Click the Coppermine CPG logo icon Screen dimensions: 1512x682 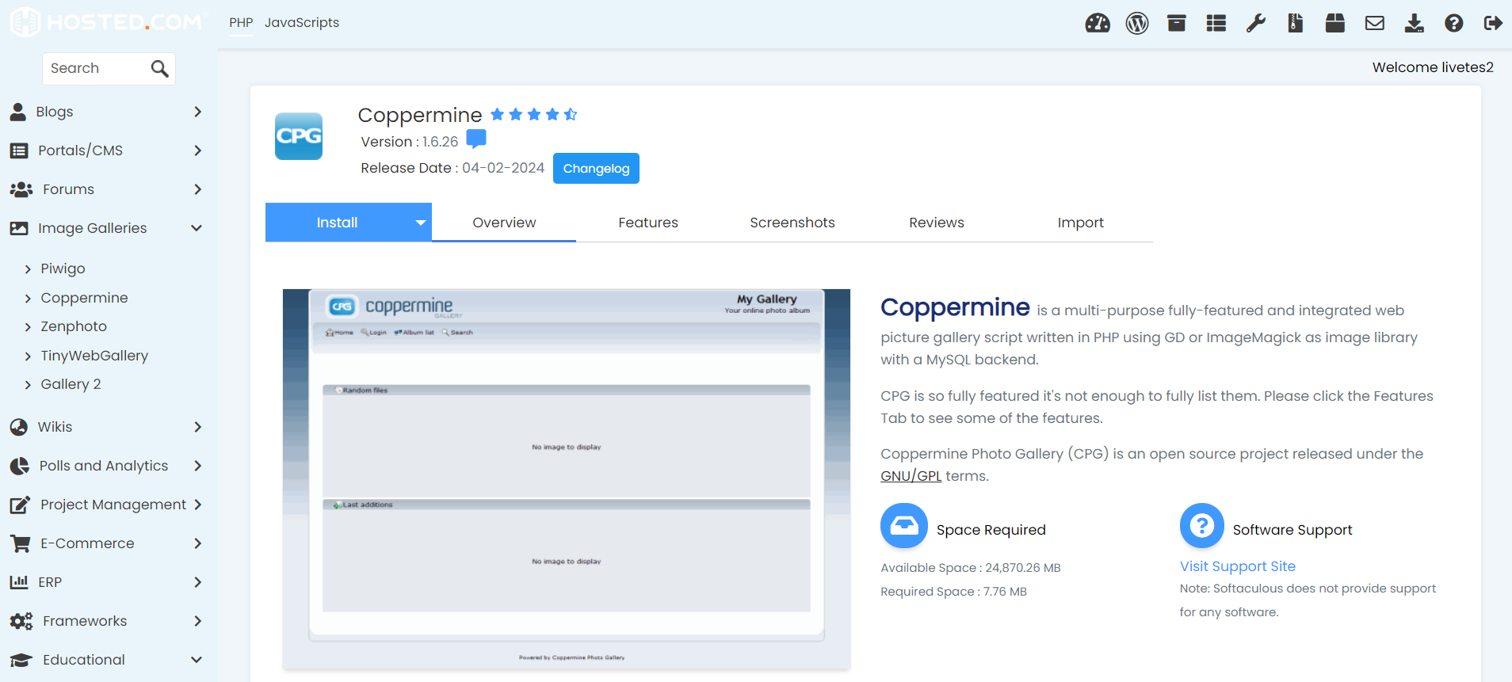[299, 136]
